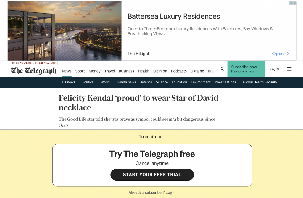Click the Battersea Luxury Residences headline

tap(174, 16)
